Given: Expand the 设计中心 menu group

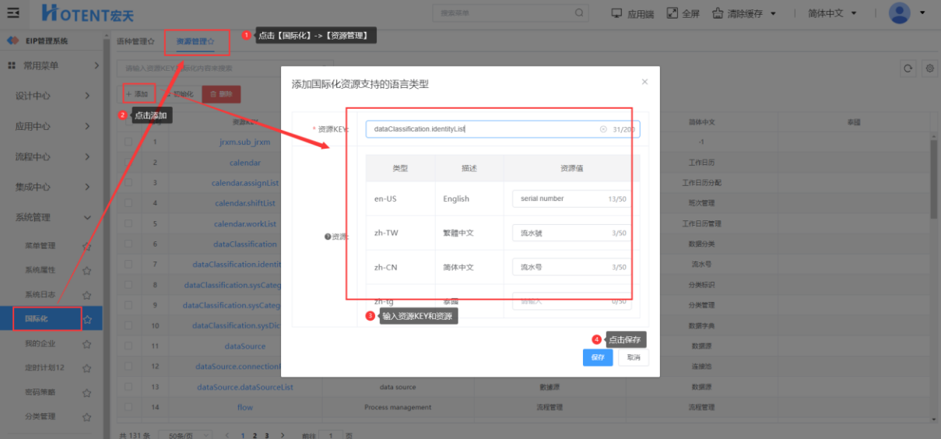Looking at the screenshot, I should (x=88, y=97).
